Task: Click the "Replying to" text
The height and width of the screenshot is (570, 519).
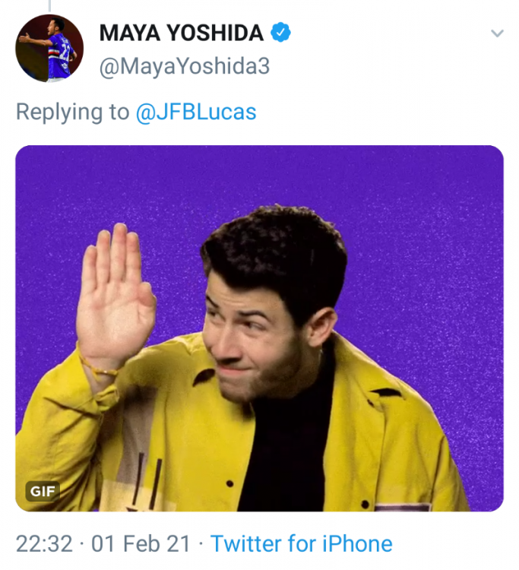Action: [x=72, y=112]
